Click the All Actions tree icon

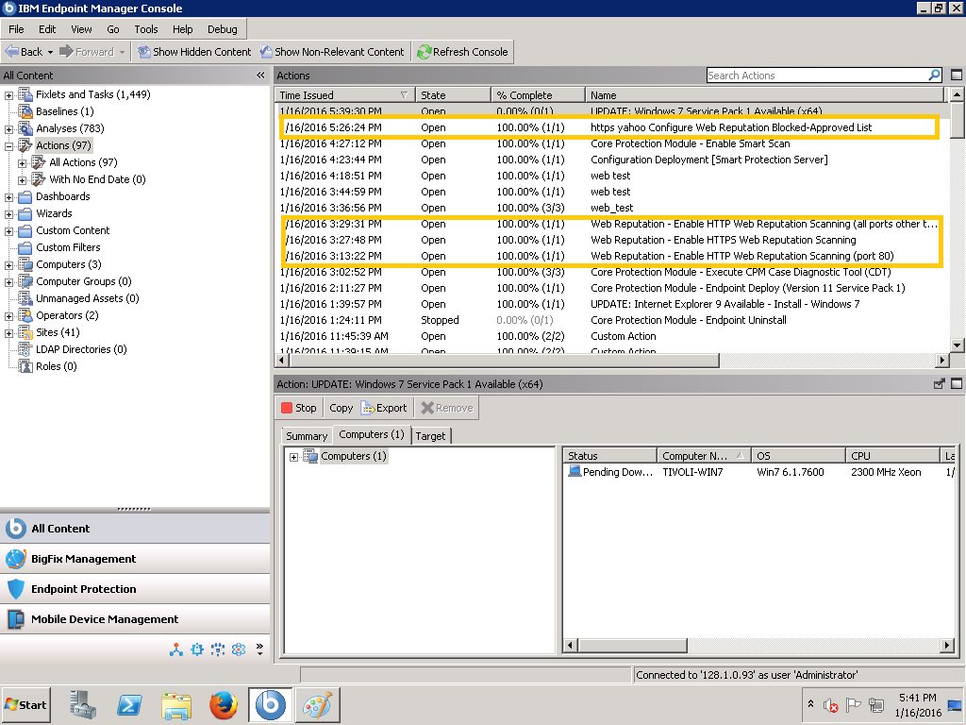[x=39, y=162]
